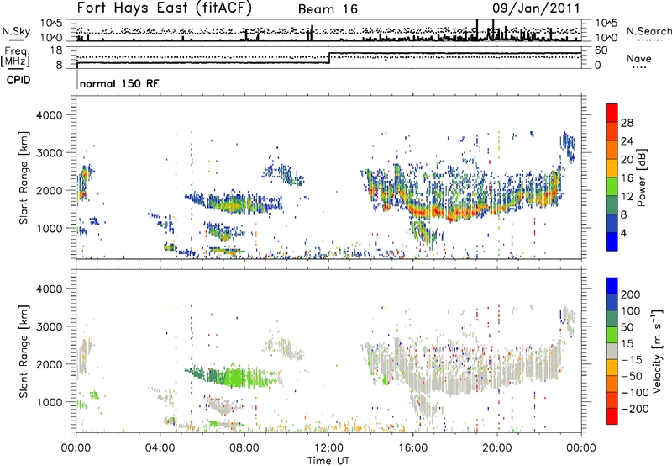
Task: Click the "-50" velocity colorbar label
Action: tap(632, 376)
